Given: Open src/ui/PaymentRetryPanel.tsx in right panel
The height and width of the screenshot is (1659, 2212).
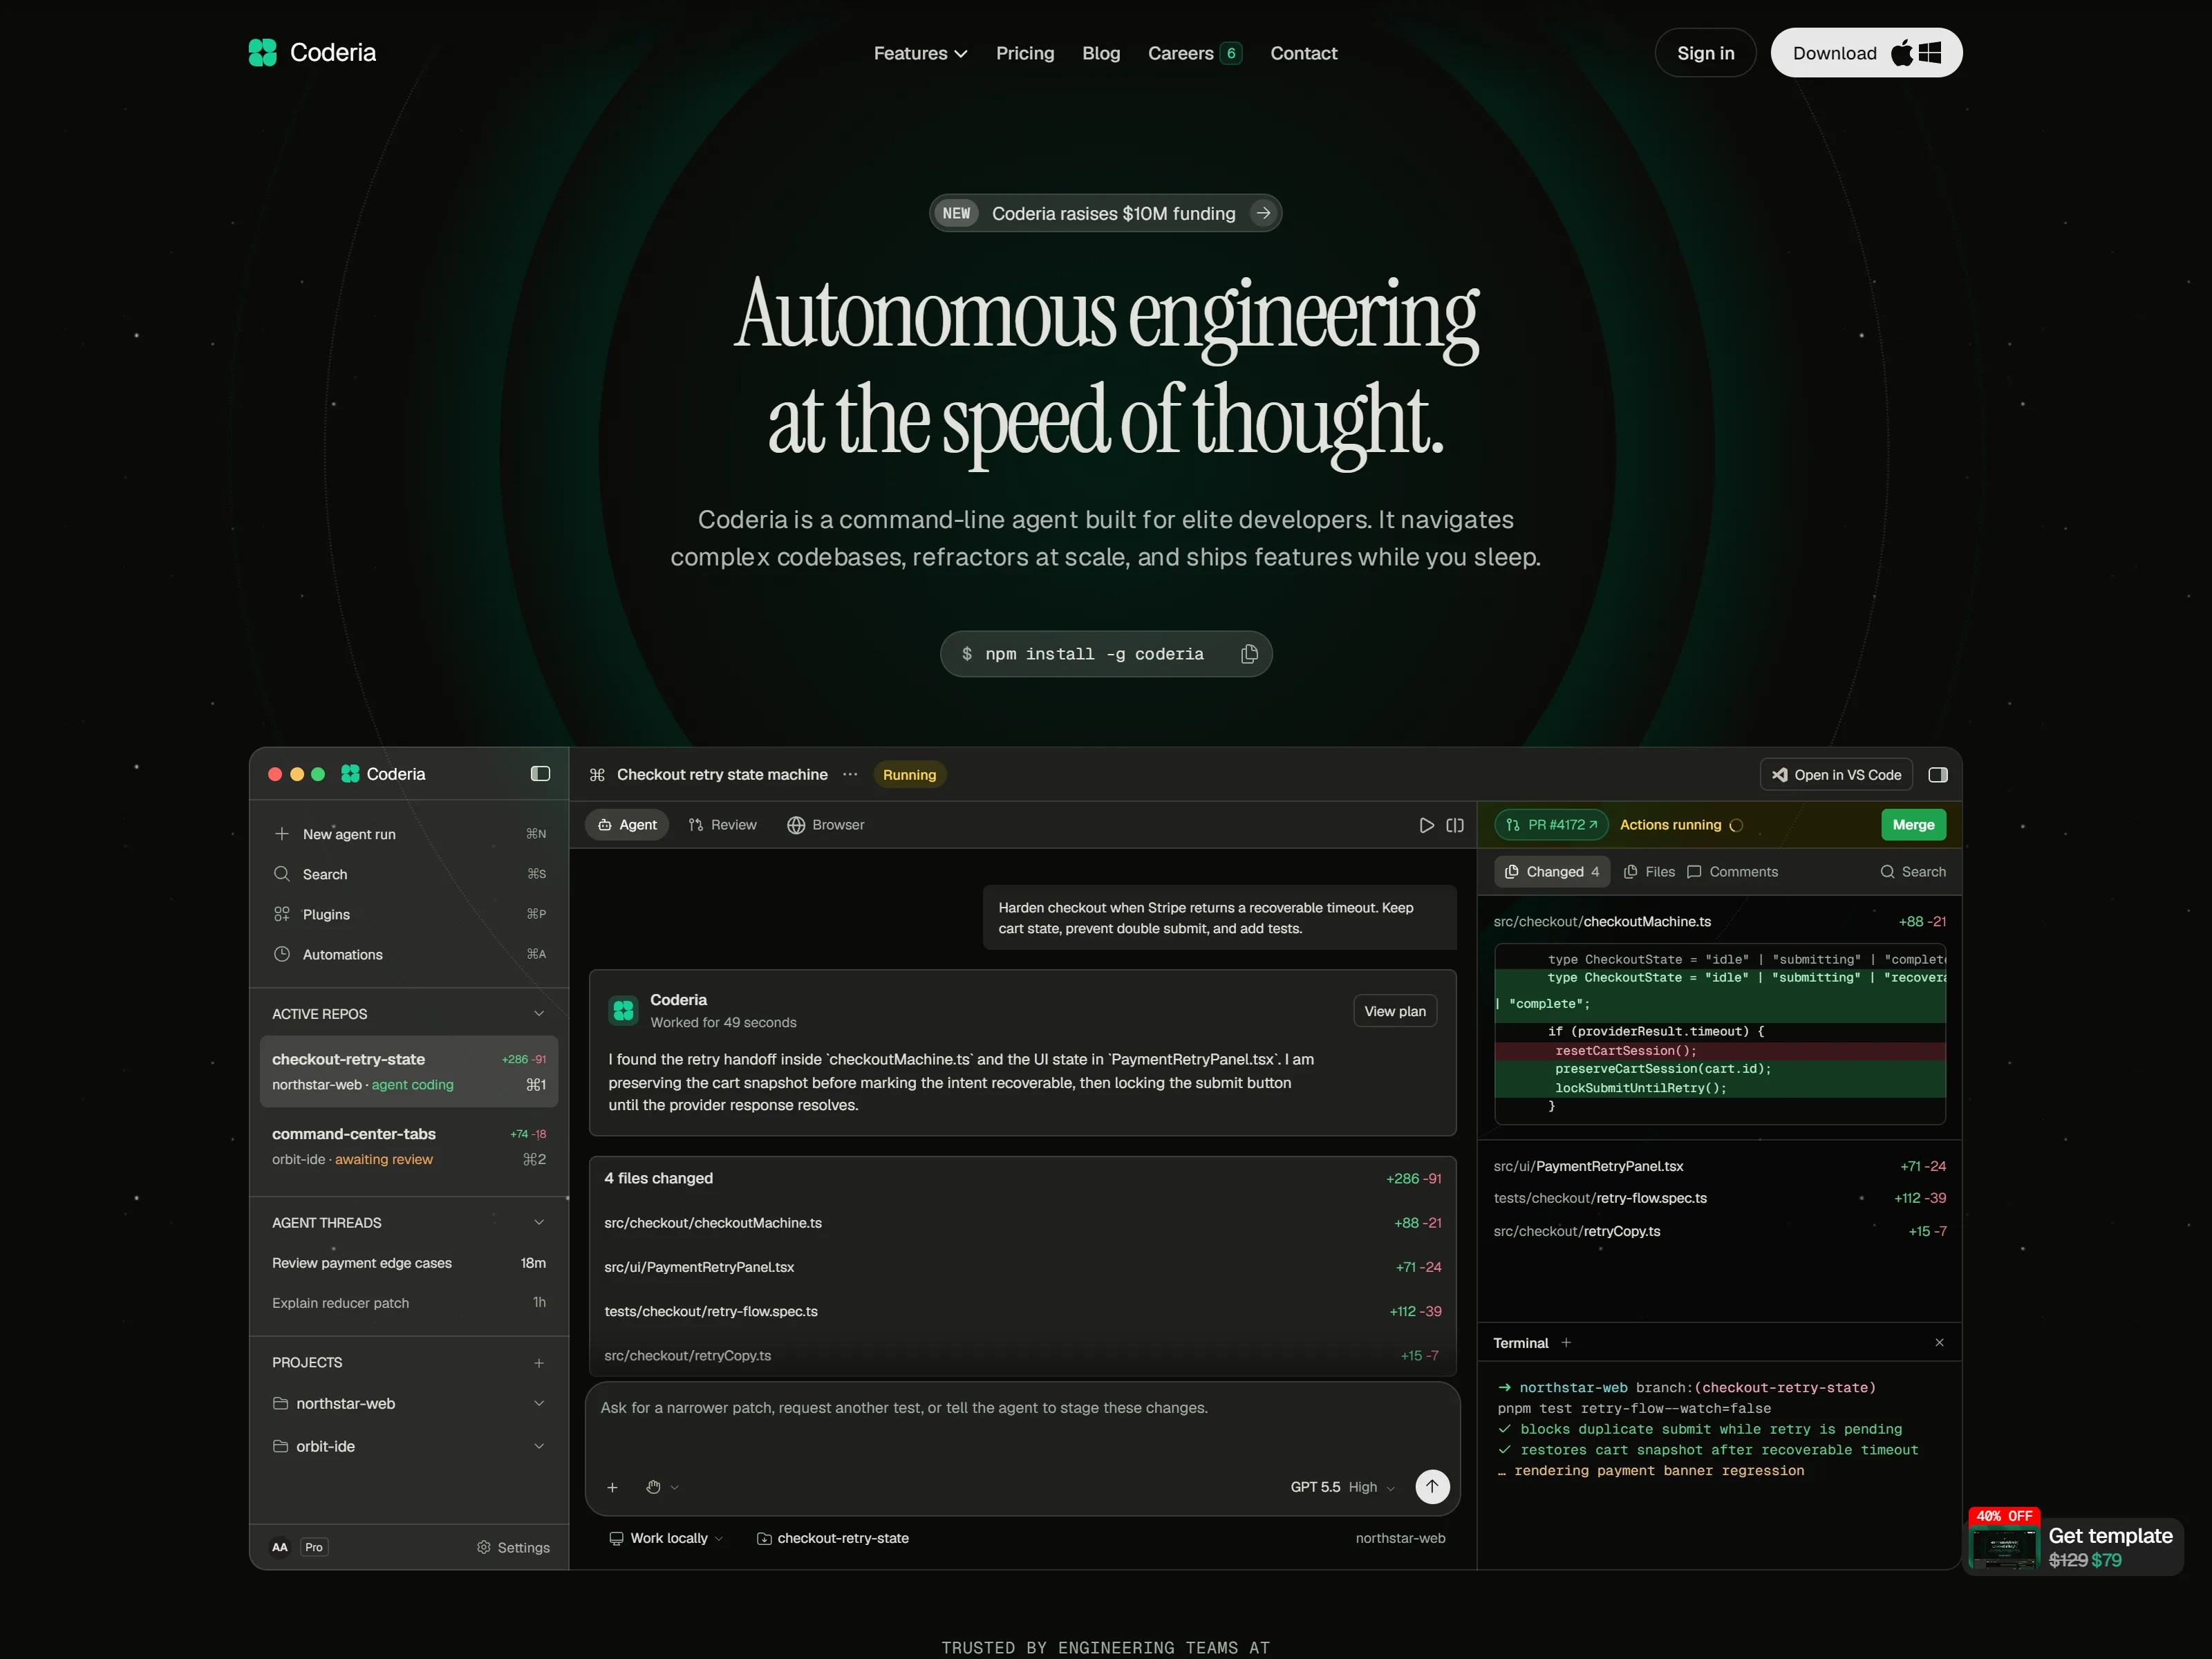Looking at the screenshot, I should click(x=1719, y=1166).
